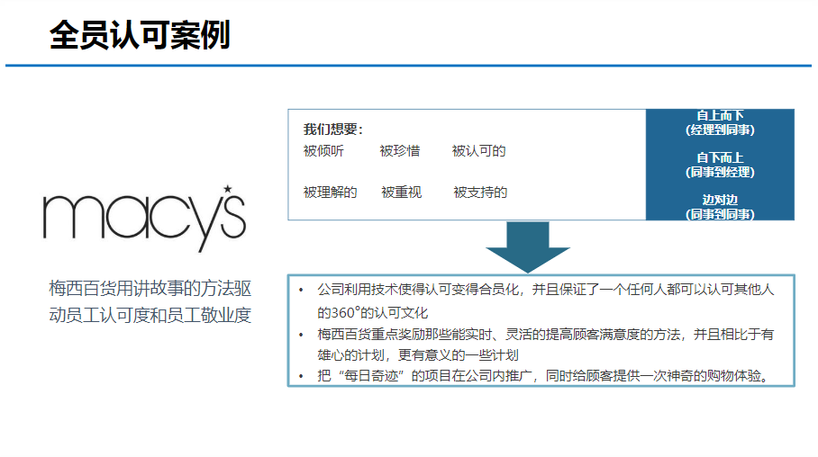Select the word 被重视
Viewport: 818px width, 457px height.
click(401, 193)
